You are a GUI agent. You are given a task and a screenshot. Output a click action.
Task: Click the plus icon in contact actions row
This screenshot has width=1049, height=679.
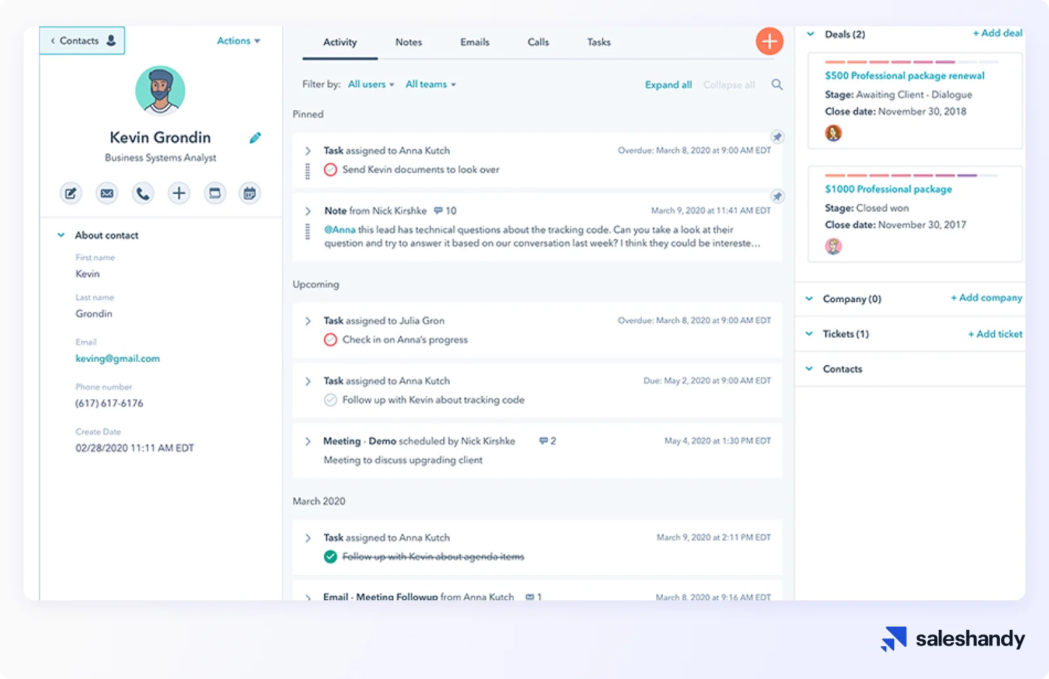[178, 193]
